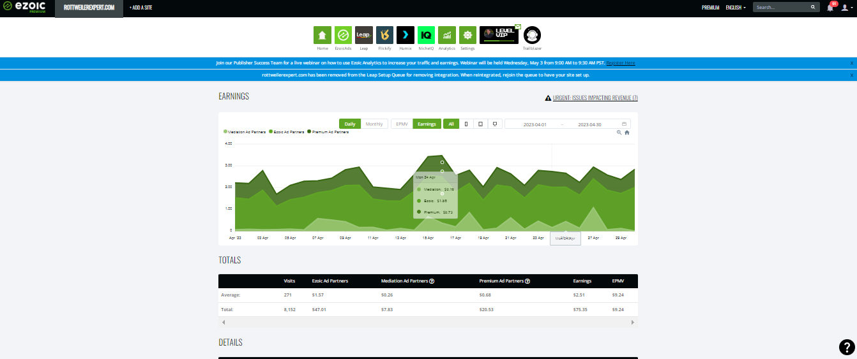Toggle Ezoic Ad Partners legend series
The height and width of the screenshot is (359, 857).
[x=286, y=132]
